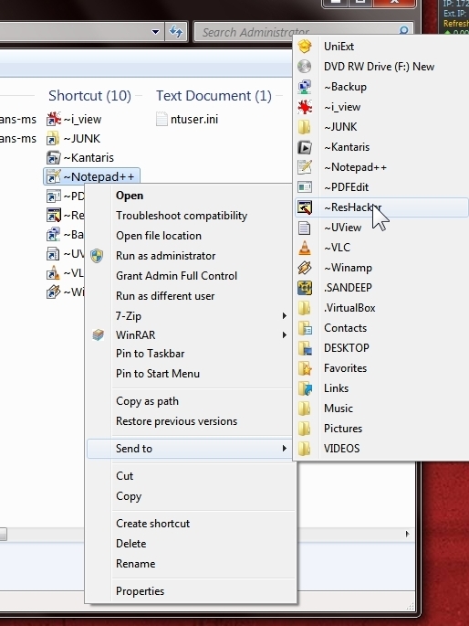Select Open file location
The height and width of the screenshot is (626, 469).
point(159,236)
